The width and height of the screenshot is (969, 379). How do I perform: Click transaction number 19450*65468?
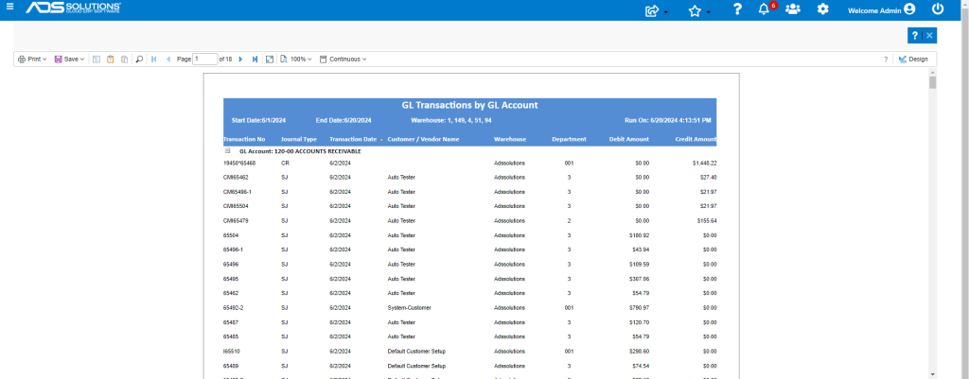click(239, 164)
